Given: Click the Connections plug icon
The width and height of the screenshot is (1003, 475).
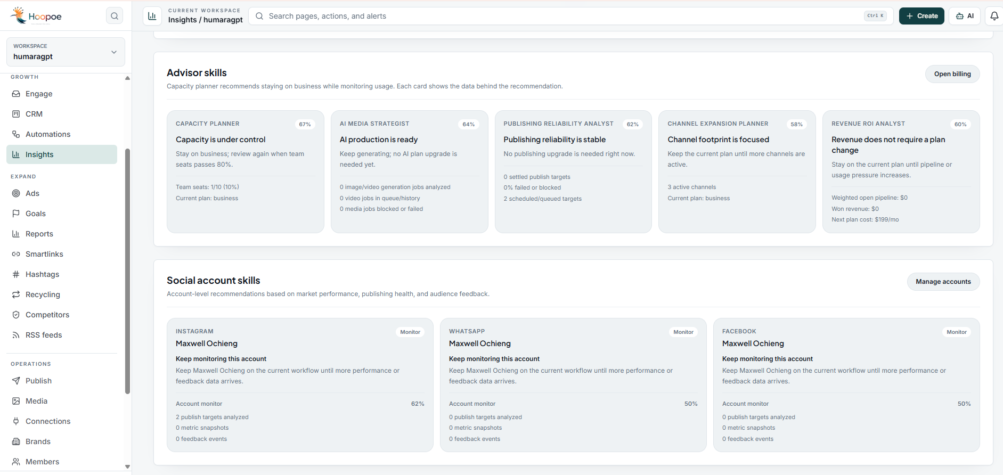Looking at the screenshot, I should tap(16, 421).
